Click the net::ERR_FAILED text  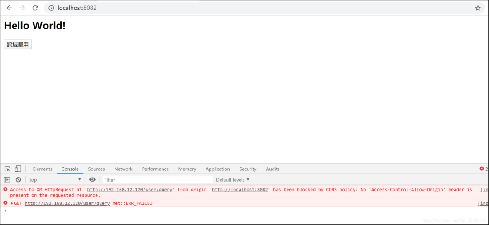(133, 203)
